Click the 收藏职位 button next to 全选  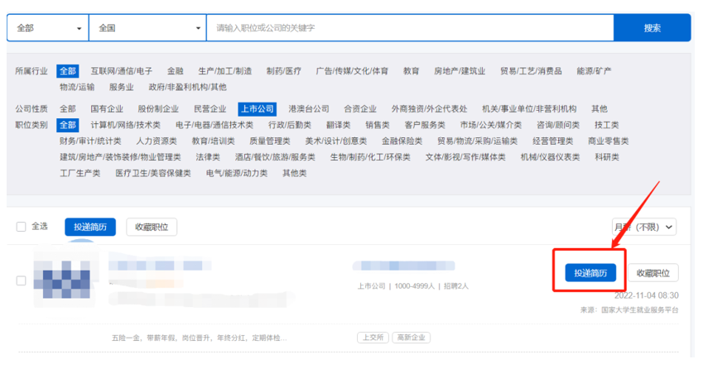point(152,227)
